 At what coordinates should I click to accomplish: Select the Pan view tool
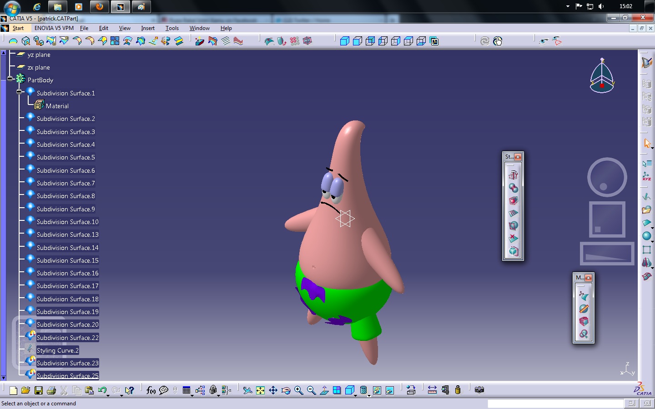tap(273, 390)
